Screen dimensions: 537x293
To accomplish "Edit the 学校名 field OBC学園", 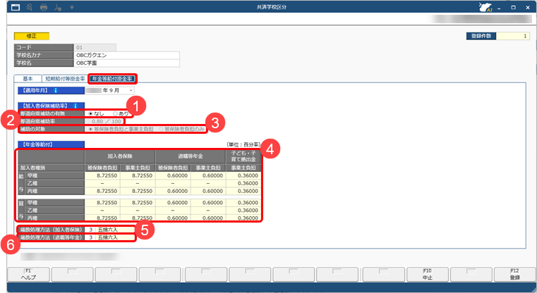I will [x=126, y=63].
